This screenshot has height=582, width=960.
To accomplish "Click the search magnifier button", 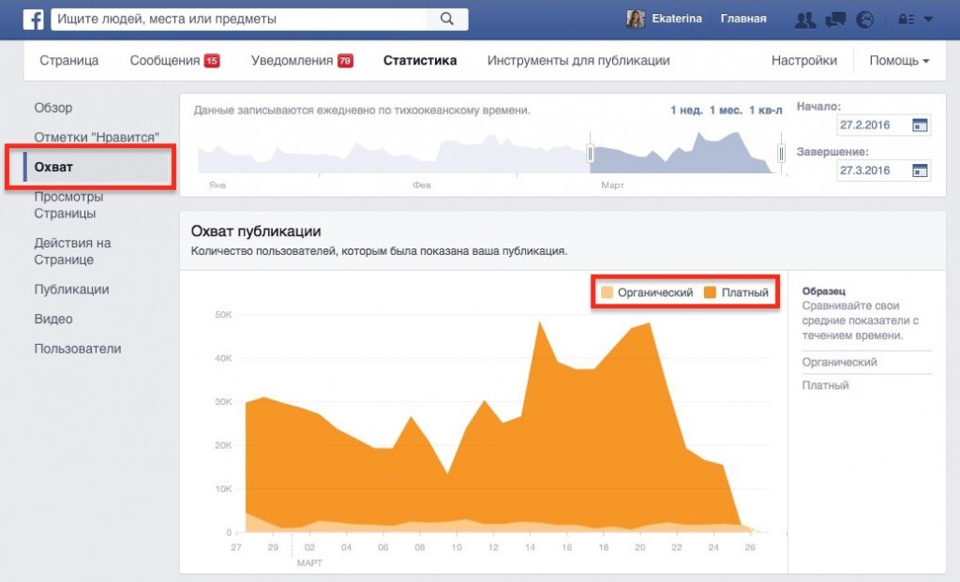I will [447, 19].
